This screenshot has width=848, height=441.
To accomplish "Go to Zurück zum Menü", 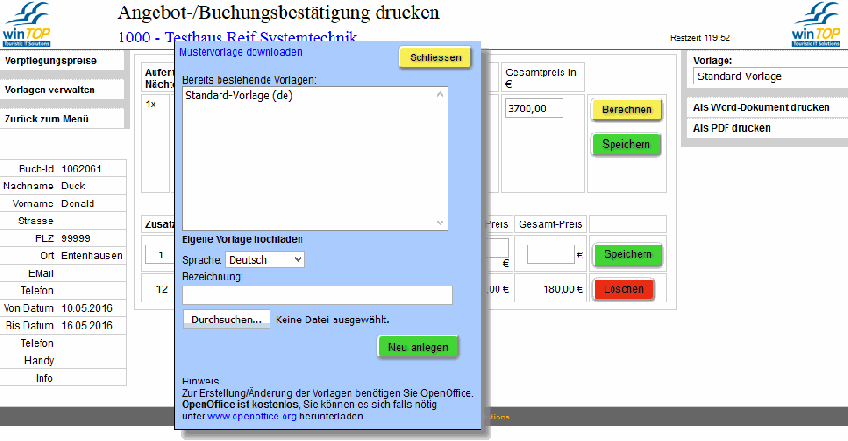I will tap(46, 119).
